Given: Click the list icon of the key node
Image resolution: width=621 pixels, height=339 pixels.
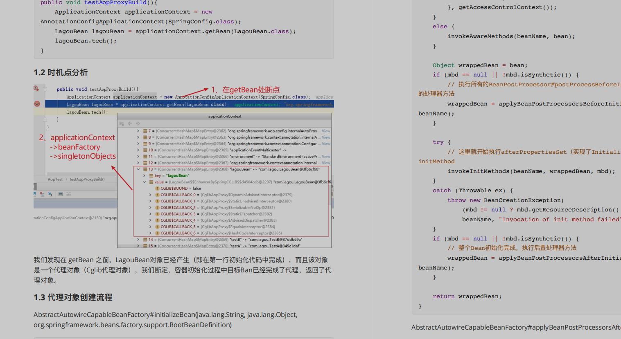Looking at the screenshot, I should pos(151,175).
